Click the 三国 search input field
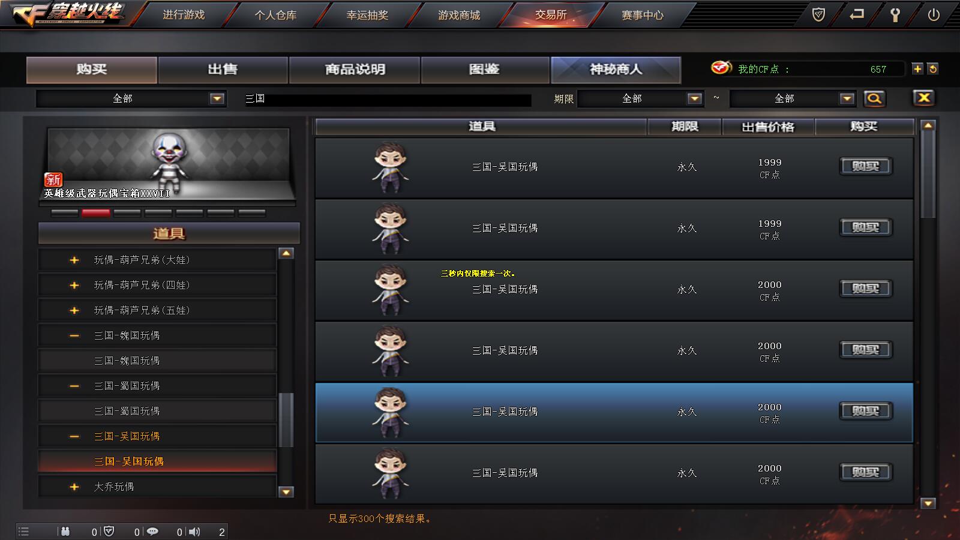Screen dimensions: 960x540 (388, 99)
